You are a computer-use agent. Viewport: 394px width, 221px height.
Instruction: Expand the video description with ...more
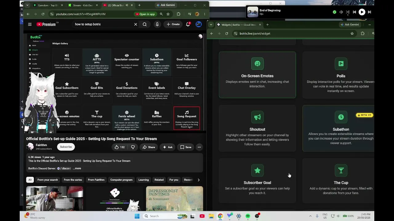pyautogui.click(x=77, y=169)
